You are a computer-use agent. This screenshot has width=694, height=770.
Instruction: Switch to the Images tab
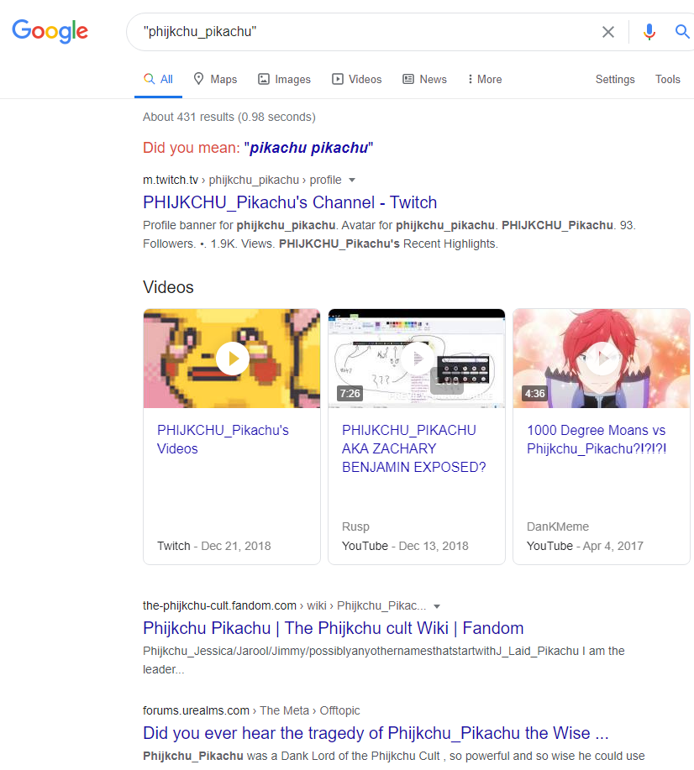285,79
